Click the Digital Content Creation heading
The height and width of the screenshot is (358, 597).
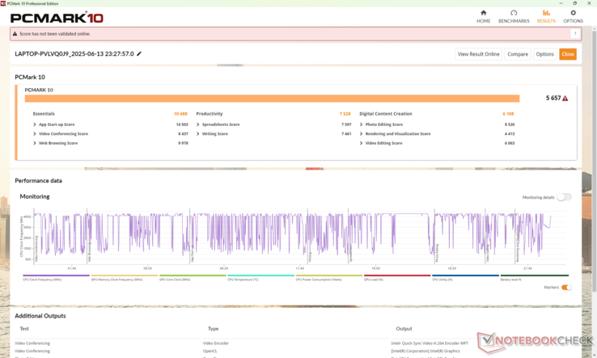pyautogui.click(x=385, y=114)
